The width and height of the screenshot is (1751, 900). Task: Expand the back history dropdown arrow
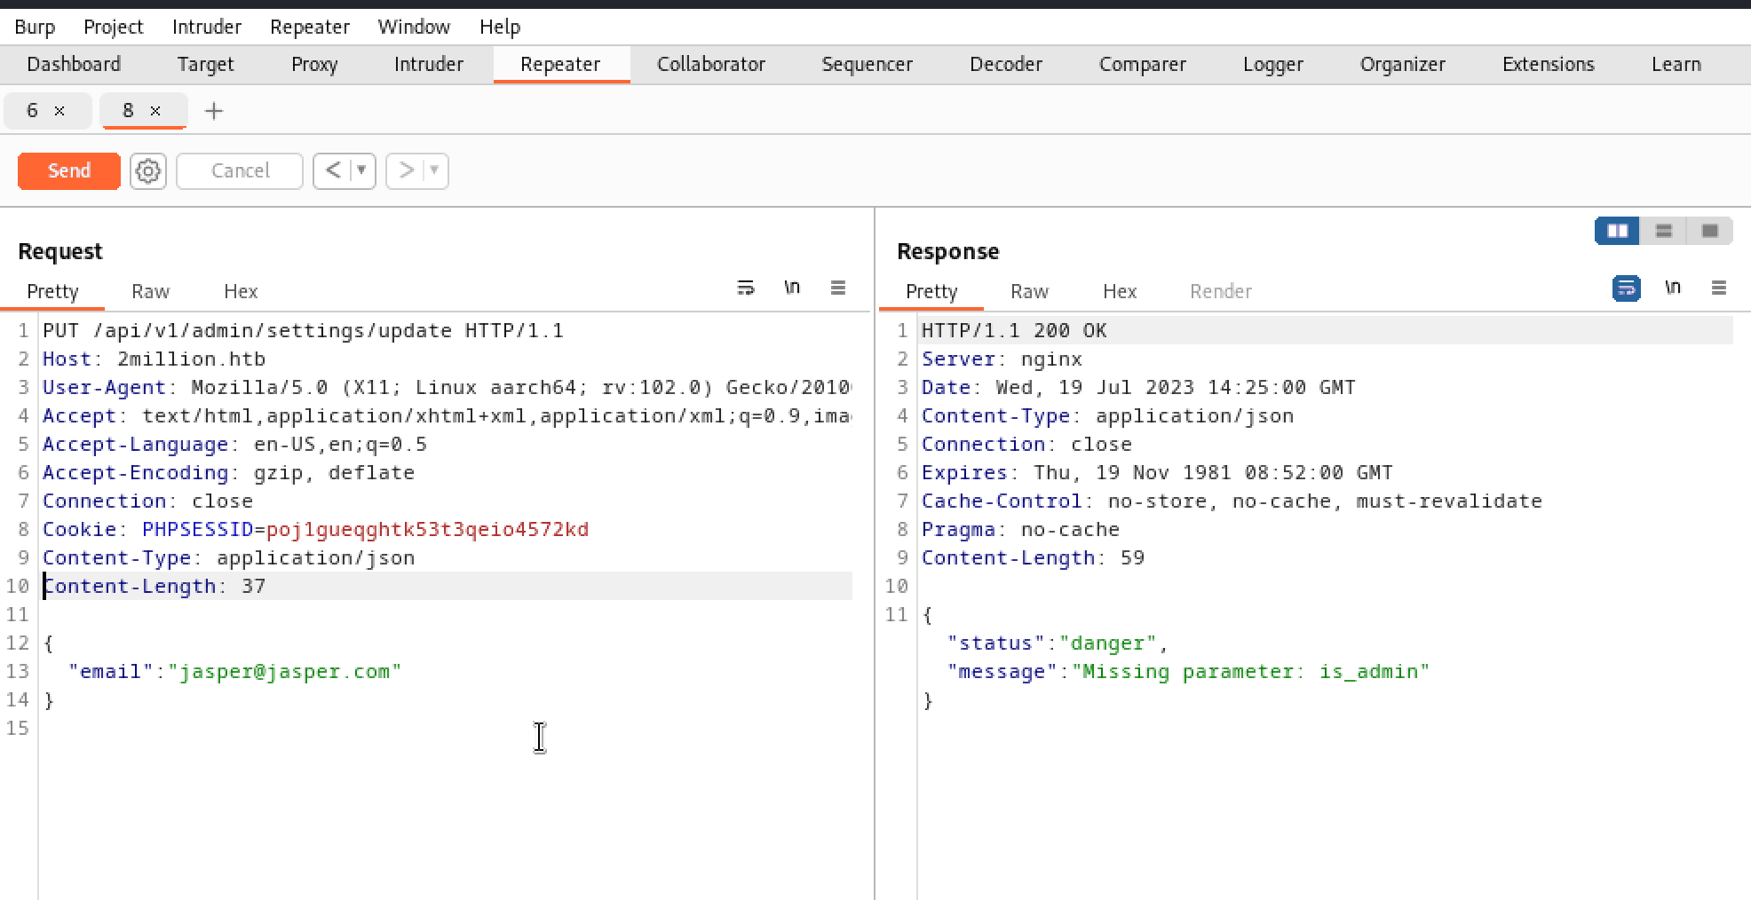pos(362,170)
